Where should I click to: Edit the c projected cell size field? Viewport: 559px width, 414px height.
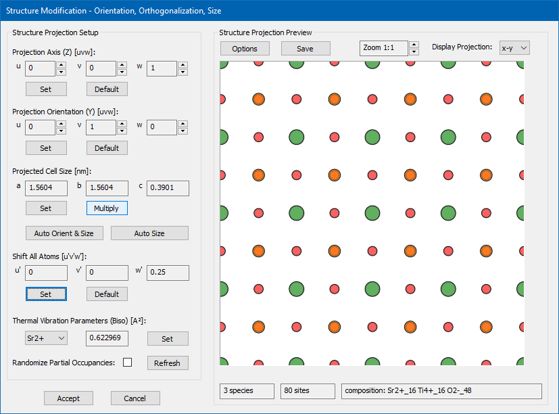168,188
